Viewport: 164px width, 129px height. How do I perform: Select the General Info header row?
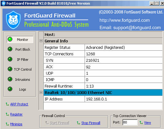click(x=103, y=41)
